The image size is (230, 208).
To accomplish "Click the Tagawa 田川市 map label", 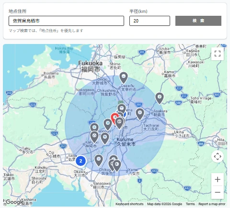I will pos(193,53).
